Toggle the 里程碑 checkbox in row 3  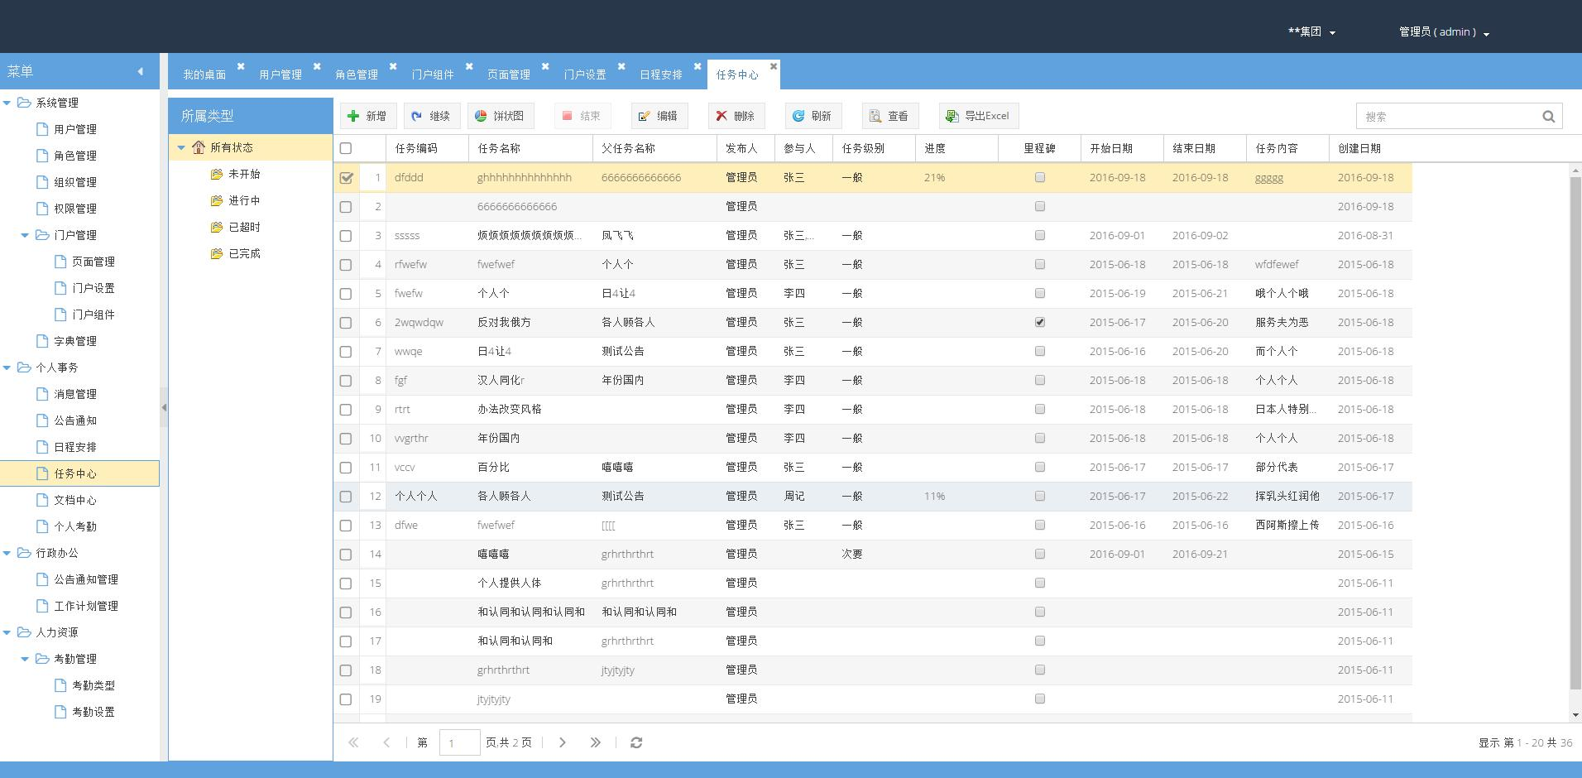tap(1040, 235)
